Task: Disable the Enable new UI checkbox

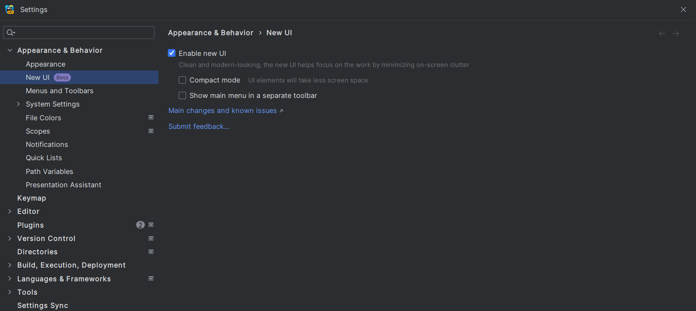Action: coord(172,53)
